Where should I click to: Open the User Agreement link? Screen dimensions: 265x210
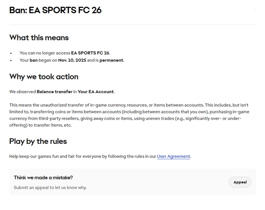pos(174,156)
